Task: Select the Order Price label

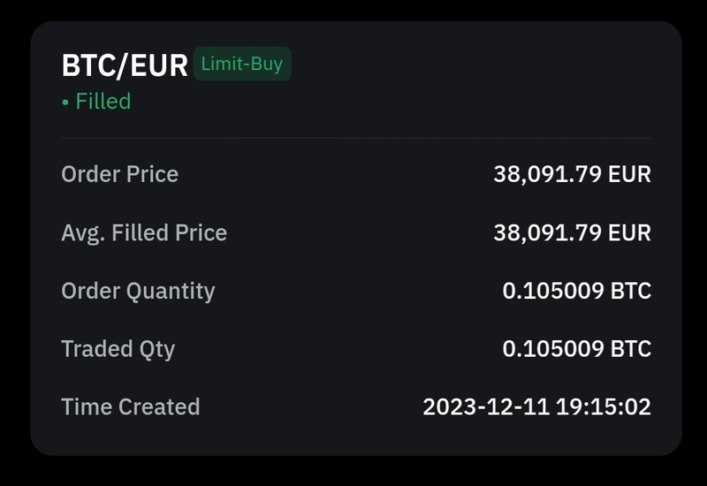Action: coord(119,174)
